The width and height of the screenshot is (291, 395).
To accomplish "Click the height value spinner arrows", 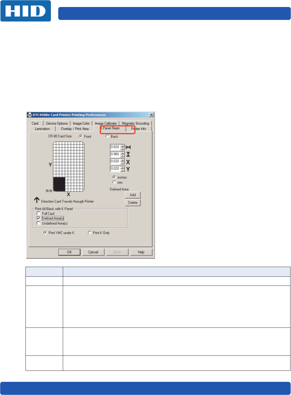I will [x=123, y=154].
